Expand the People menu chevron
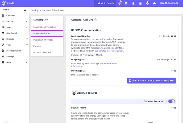Viewport: 183px width, 123px height. pos(27,21)
